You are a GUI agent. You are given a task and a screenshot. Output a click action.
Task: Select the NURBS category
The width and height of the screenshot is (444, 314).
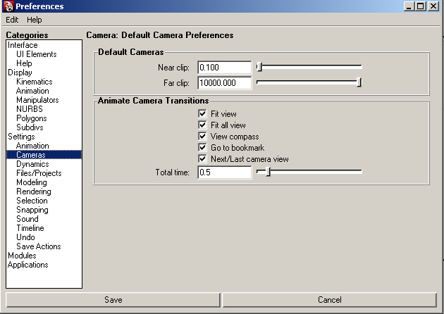click(x=30, y=109)
